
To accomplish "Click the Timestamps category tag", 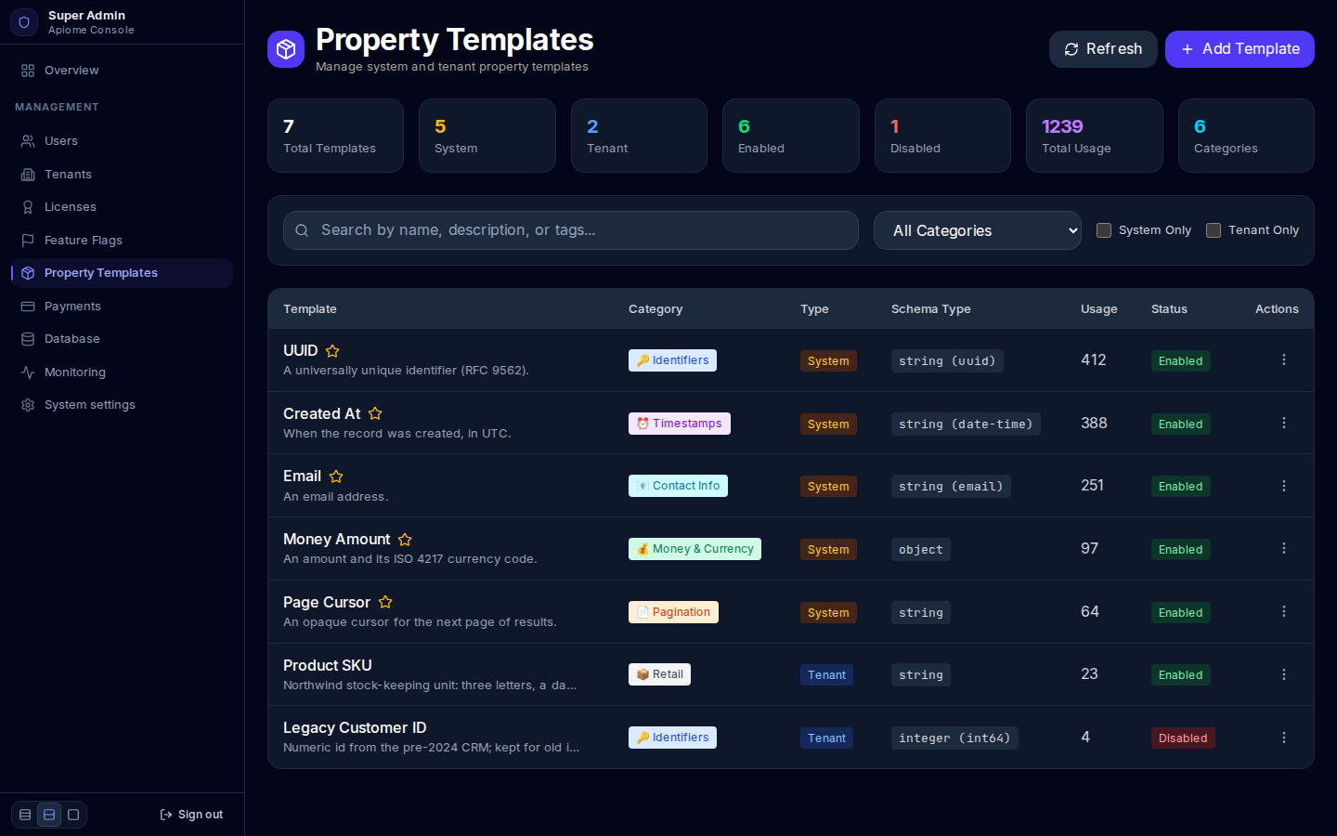I will [680, 424].
